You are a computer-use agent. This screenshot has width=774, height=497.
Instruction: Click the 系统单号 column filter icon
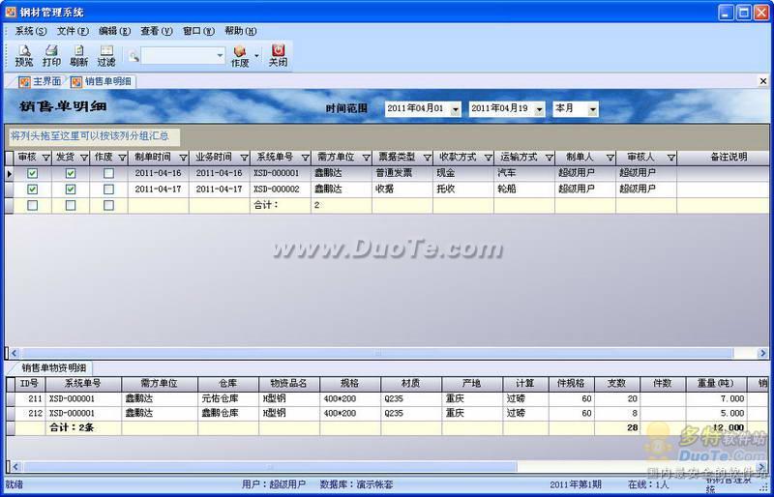(305, 158)
